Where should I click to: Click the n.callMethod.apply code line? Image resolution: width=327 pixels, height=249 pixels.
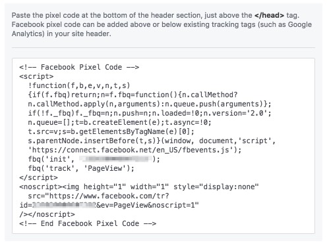tap(150, 104)
